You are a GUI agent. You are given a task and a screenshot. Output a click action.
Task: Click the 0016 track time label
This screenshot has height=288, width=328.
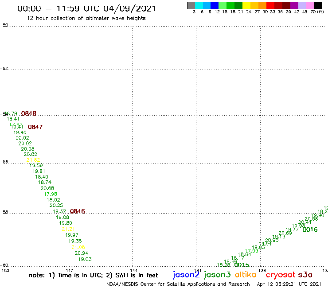coord(310,230)
